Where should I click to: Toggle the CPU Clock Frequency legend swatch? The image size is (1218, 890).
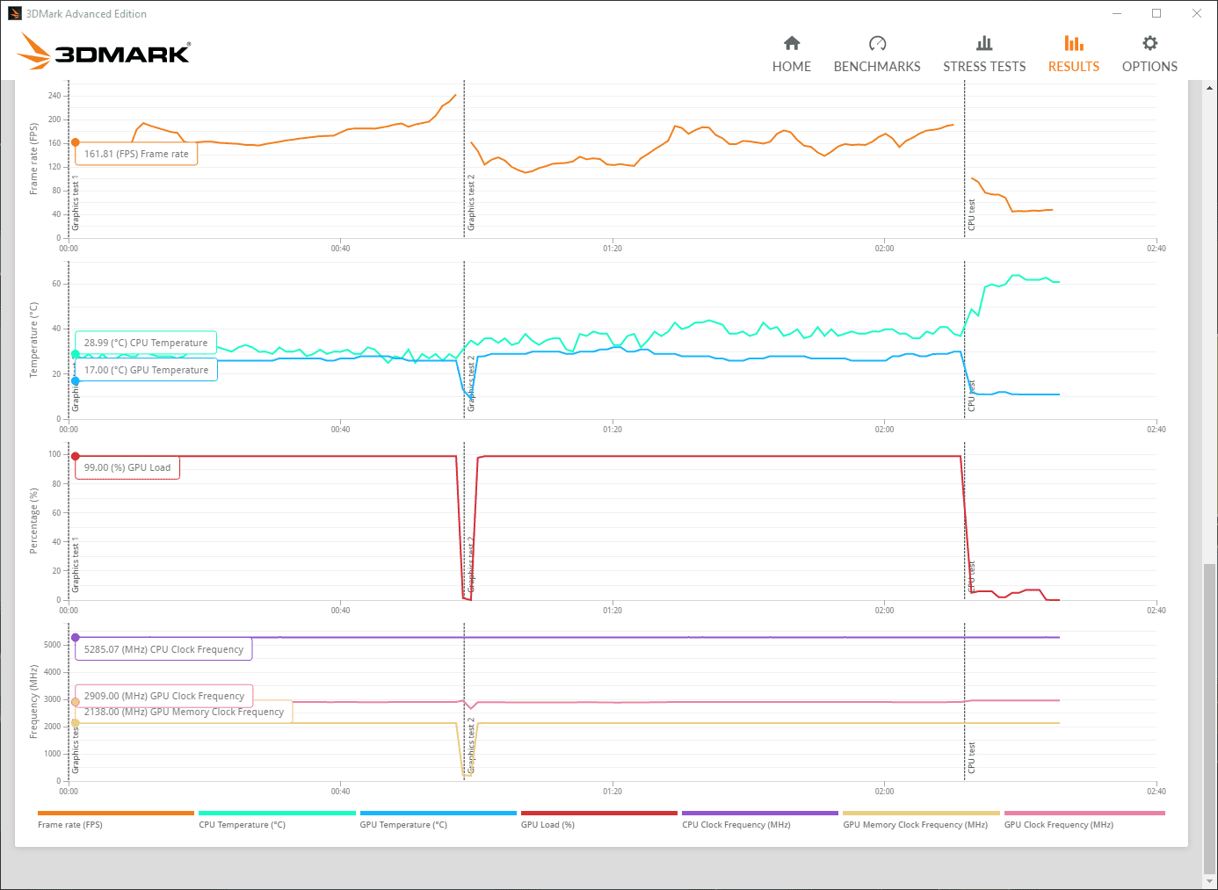click(x=760, y=814)
